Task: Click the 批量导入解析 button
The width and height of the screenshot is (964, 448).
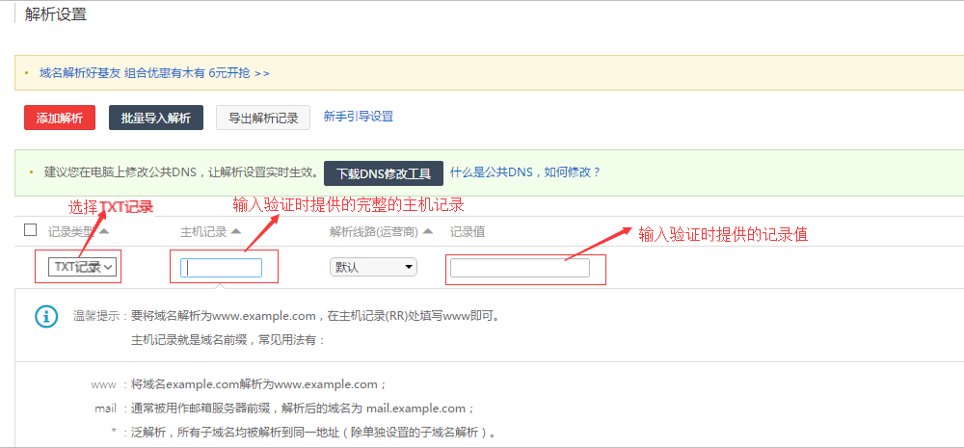Action: tap(156, 118)
